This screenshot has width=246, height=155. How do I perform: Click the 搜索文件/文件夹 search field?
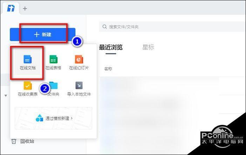pos(172,27)
